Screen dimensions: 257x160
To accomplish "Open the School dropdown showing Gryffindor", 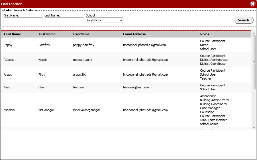I will coord(105,20).
